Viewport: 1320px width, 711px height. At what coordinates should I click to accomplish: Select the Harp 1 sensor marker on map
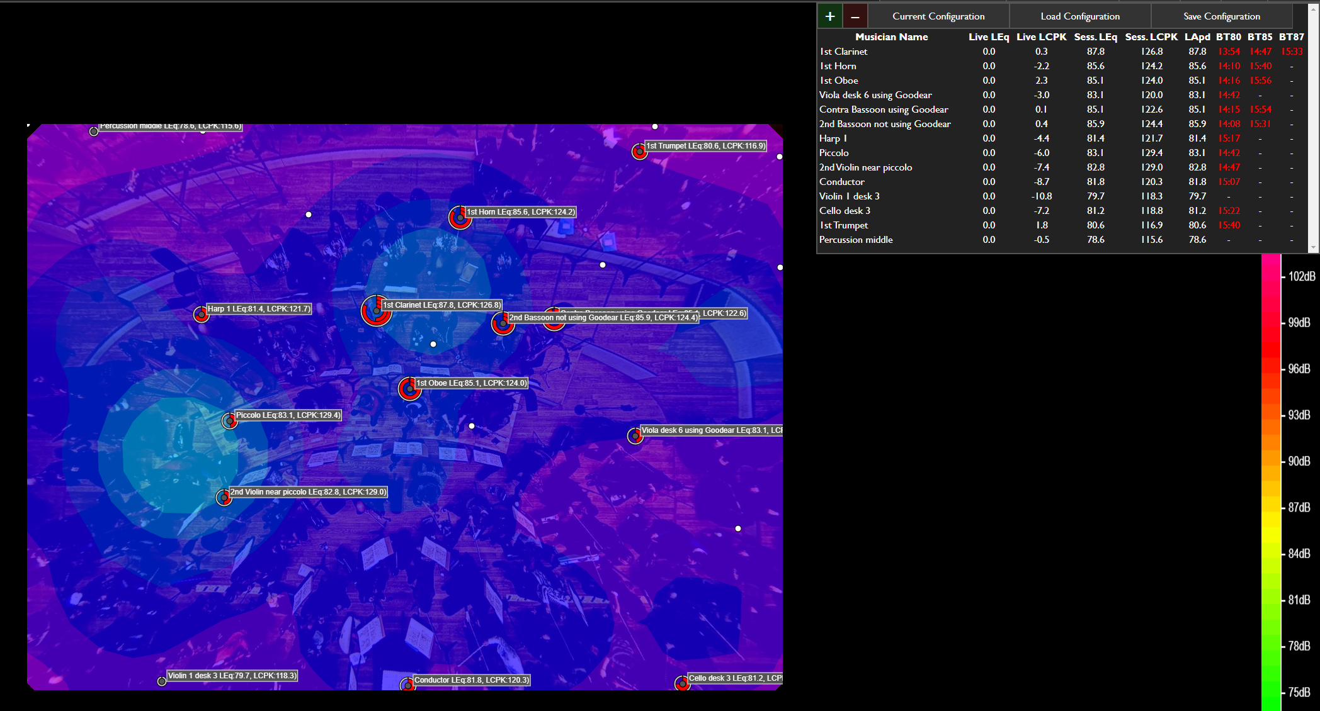[201, 314]
